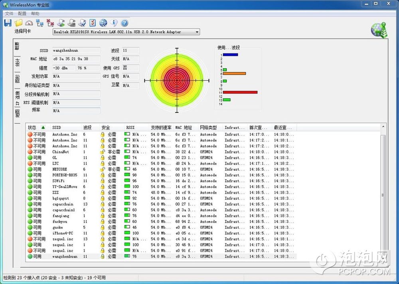Switch to the 地图 side tab
This screenshot has height=284, width=399.
(17, 114)
